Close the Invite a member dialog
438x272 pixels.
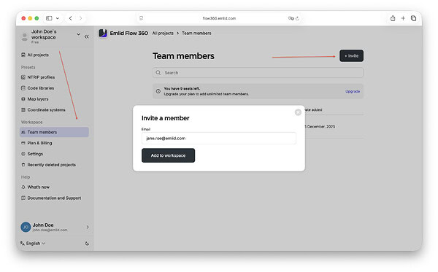(x=298, y=112)
